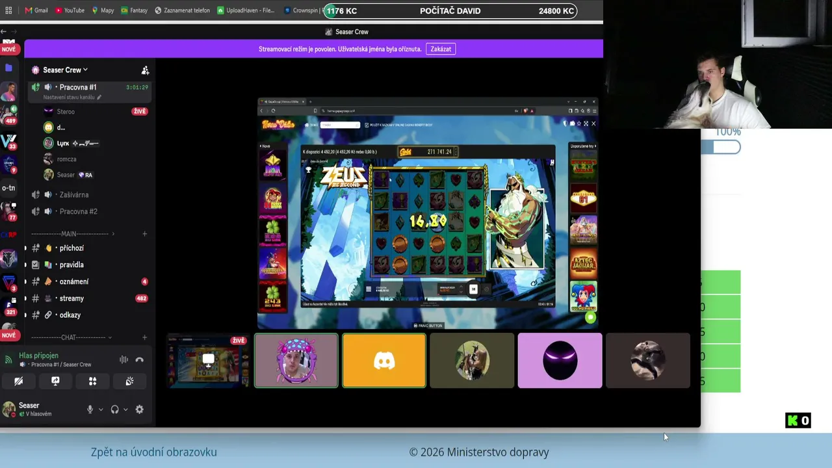Click the lower NOVÉ unread indicator
The width and height of the screenshot is (832, 468).
click(8, 335)
